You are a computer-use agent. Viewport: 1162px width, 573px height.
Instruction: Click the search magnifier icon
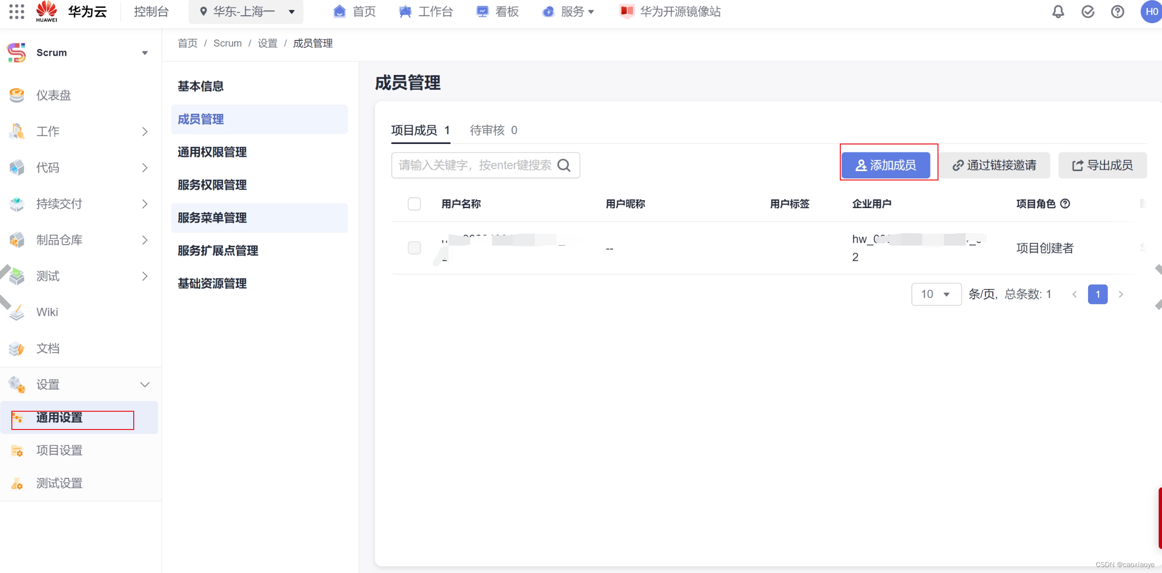[564, 165]
